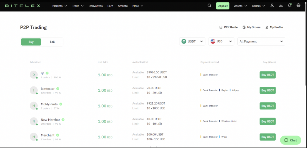307x148 pixels.
Task: Click the USDT Tether coin icon
Action: tap(184, 41)
